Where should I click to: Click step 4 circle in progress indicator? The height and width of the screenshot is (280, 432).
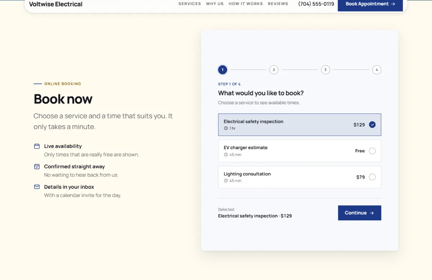(x=377, y=70)
